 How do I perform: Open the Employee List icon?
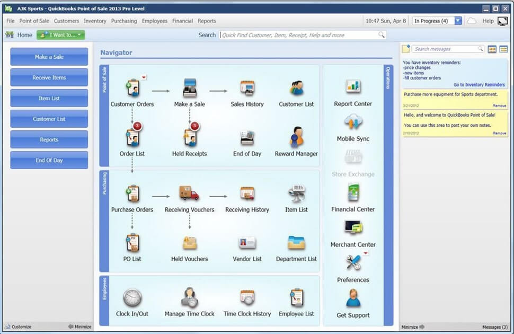(297, 298)
